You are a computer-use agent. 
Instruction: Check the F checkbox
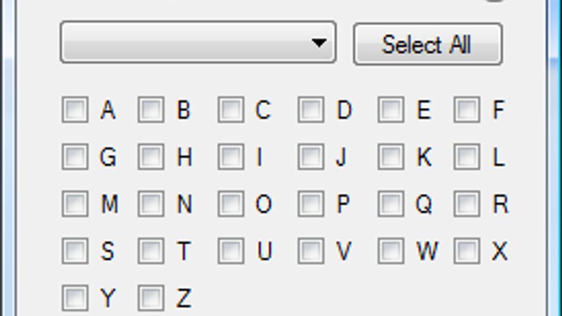coord(466,110)
